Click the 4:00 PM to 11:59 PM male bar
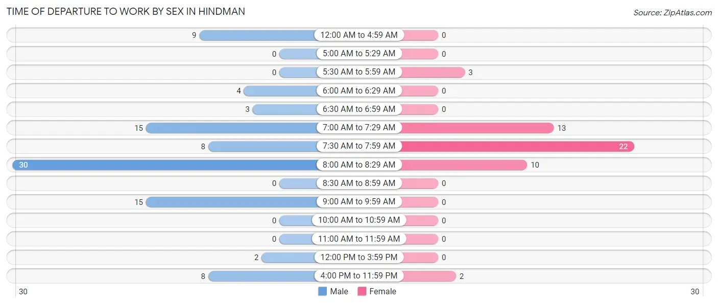 click(262, 276)
